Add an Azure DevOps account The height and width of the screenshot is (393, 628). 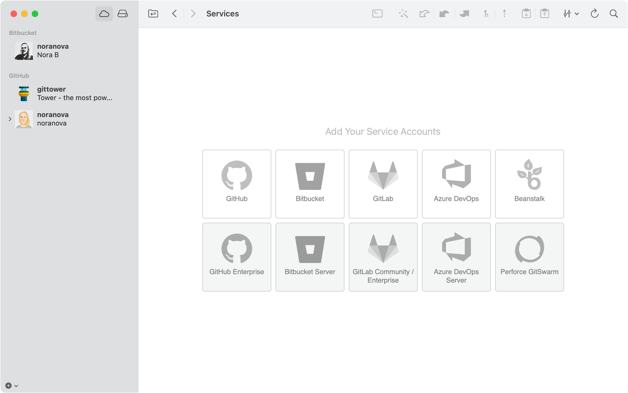(456, 184)
